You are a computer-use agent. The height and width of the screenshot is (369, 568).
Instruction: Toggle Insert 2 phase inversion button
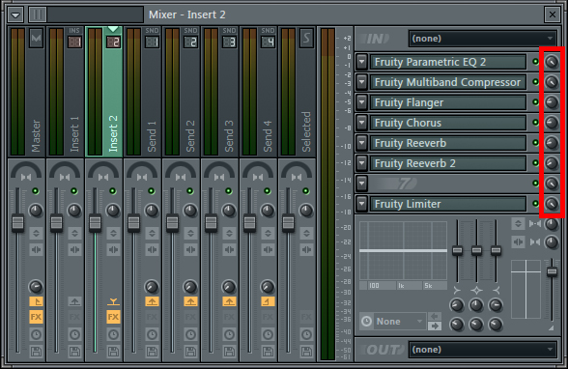point(113,233)
